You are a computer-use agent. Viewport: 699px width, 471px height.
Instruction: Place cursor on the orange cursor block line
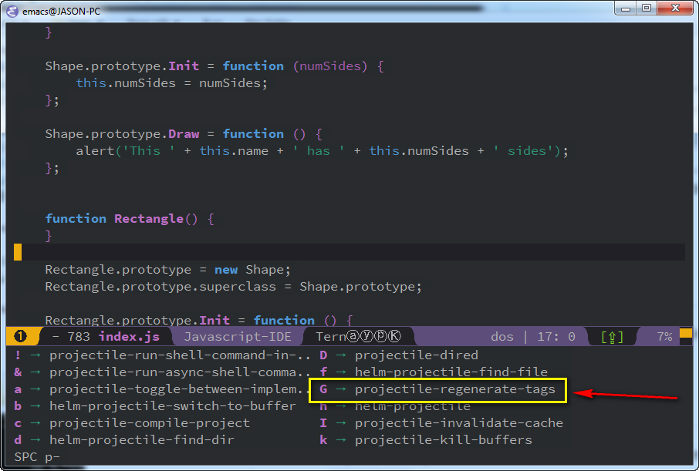point(349,252)
